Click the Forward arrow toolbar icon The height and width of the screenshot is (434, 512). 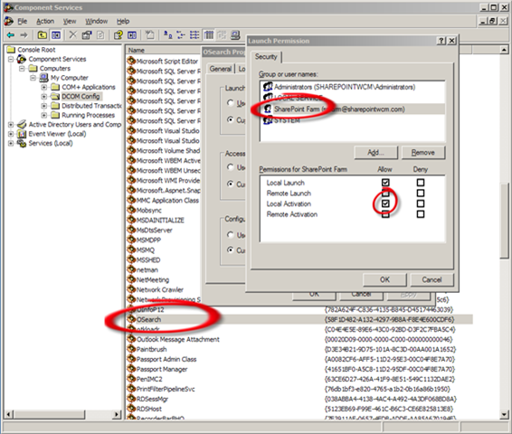[24, 35]
